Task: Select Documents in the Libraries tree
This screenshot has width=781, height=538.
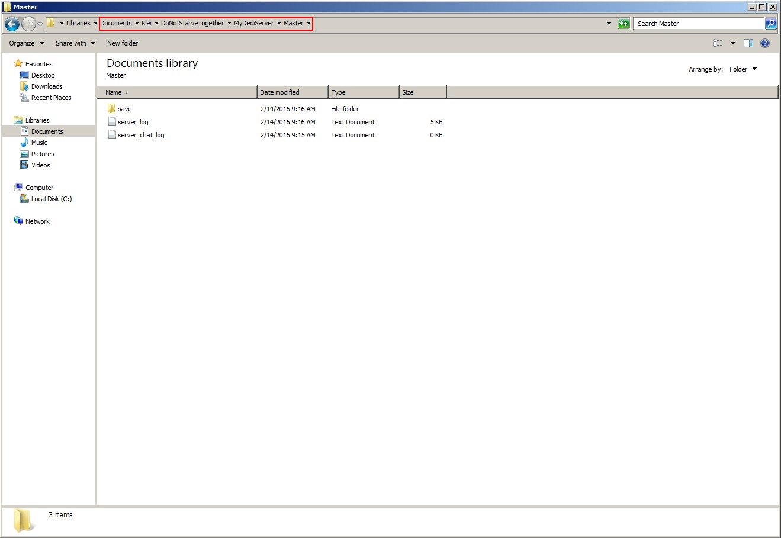Action: (49, 131)
